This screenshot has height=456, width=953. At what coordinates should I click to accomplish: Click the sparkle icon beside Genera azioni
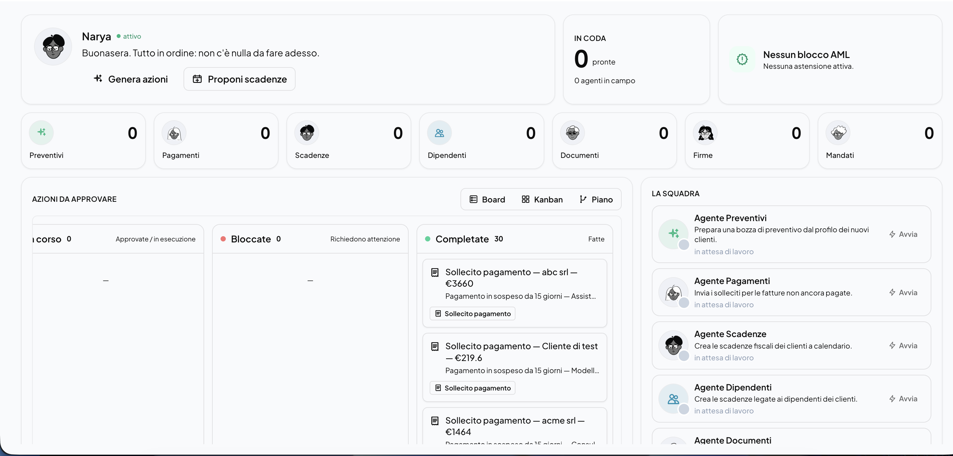[x=98, y=78]
